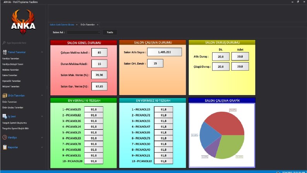
Task: Click the Yenile button
Action: 110,32
